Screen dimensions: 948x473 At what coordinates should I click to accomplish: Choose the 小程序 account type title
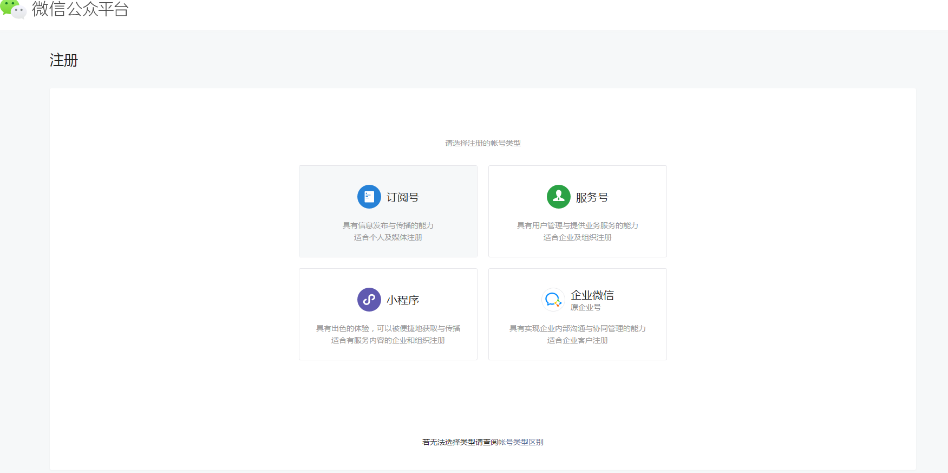(x=403, y=300)
